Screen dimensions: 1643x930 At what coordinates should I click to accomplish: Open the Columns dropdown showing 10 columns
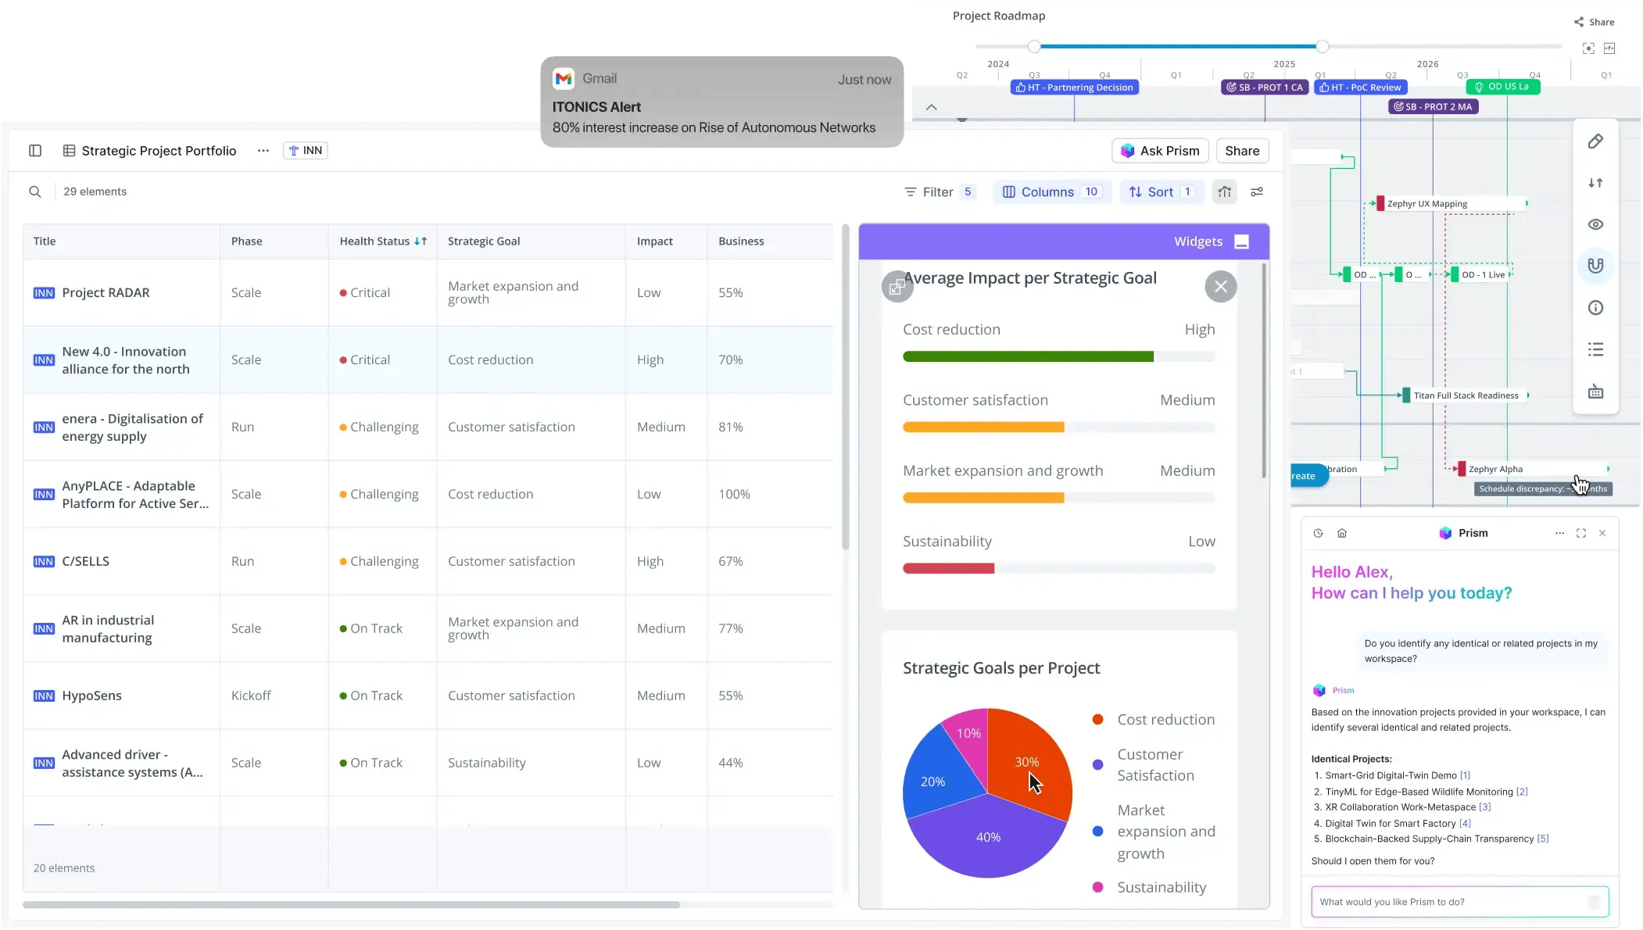(x=1051, y=191)
